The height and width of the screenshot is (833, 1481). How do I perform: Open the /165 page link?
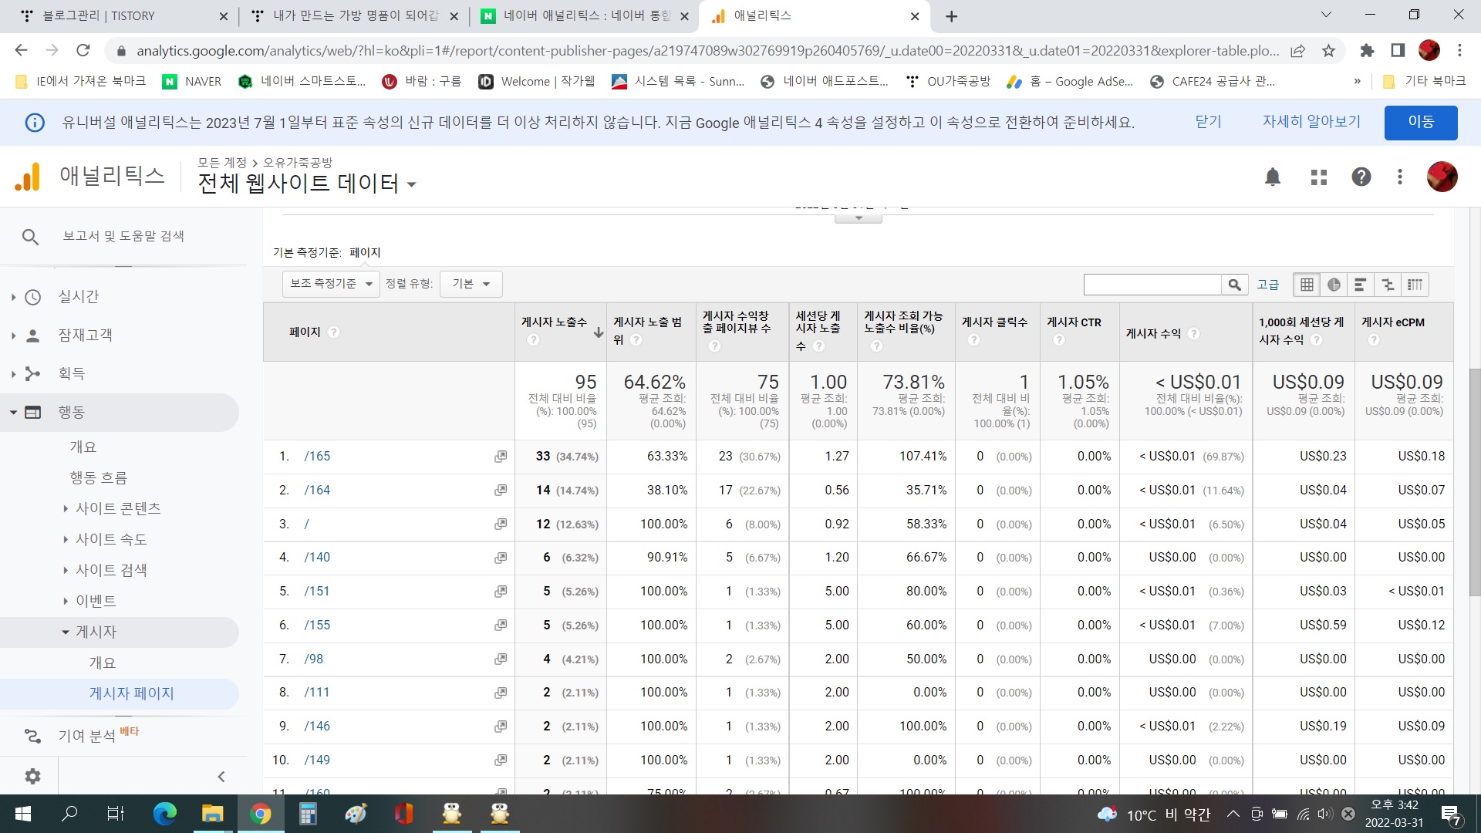317,457
